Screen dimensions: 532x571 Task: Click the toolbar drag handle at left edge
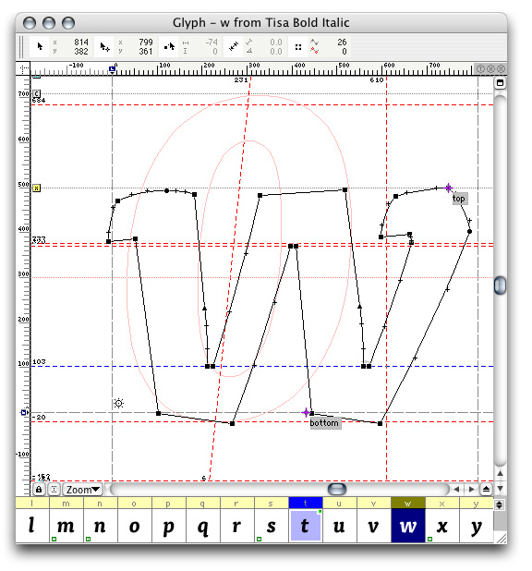(x=22, y=46)
